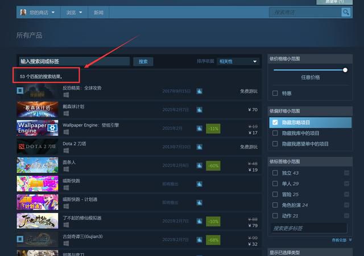
Task: Click the 搜索 button
Action: click(x=143, y=61)
